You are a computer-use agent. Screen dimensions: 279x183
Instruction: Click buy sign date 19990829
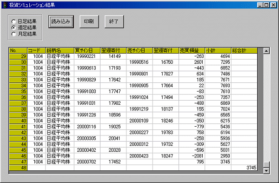point(86,80)
